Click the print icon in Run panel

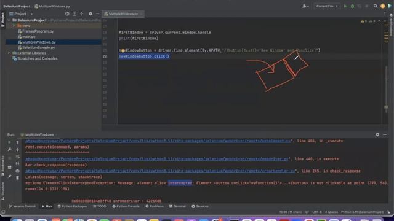tap(17, 171)
